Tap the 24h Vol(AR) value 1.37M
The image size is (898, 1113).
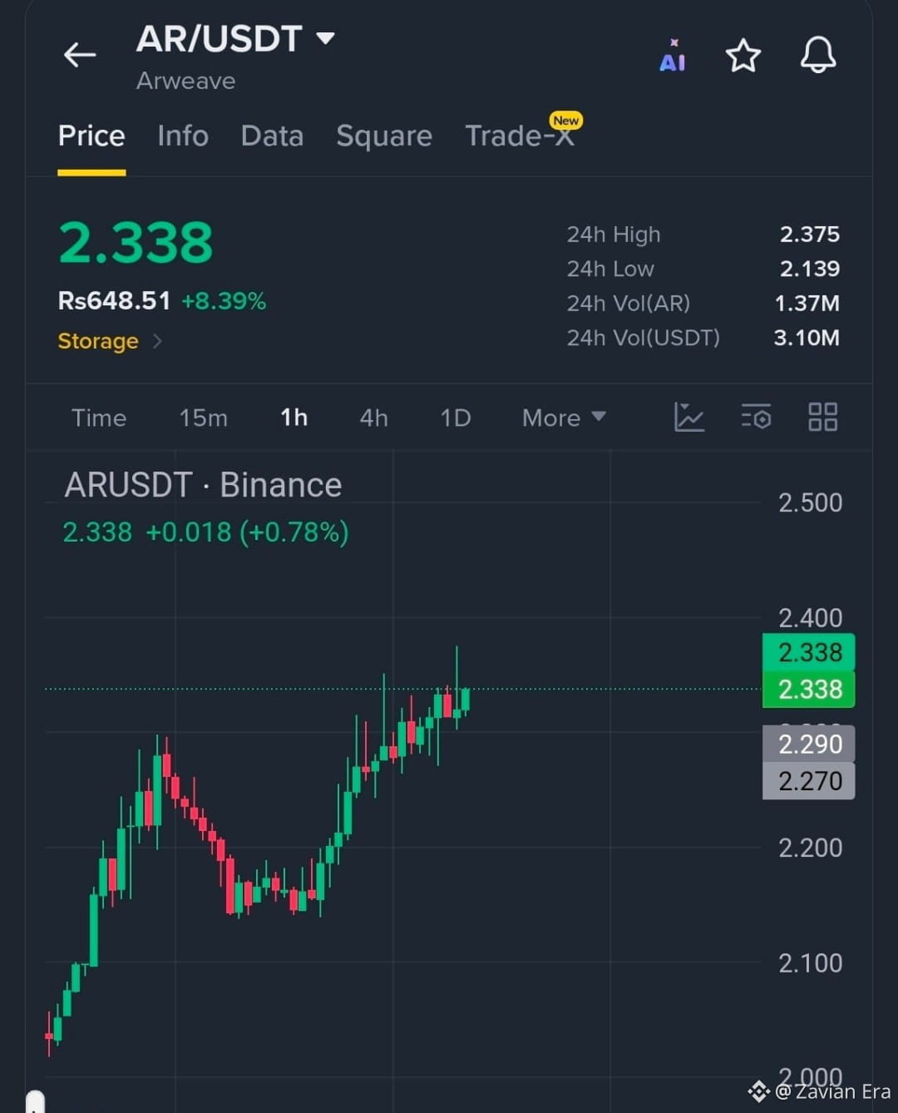click(807, 304)
